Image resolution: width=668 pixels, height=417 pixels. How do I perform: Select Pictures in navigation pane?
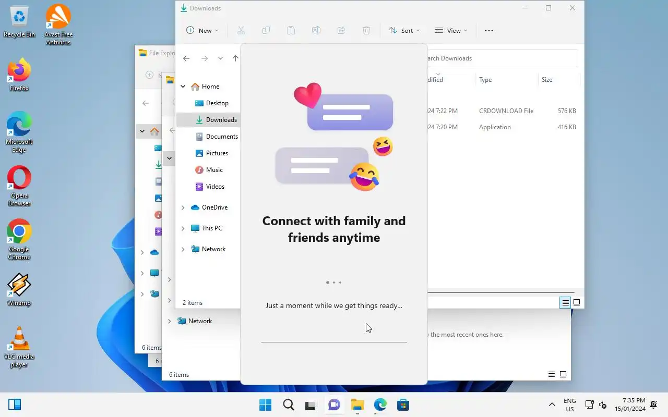click(211, 153)
